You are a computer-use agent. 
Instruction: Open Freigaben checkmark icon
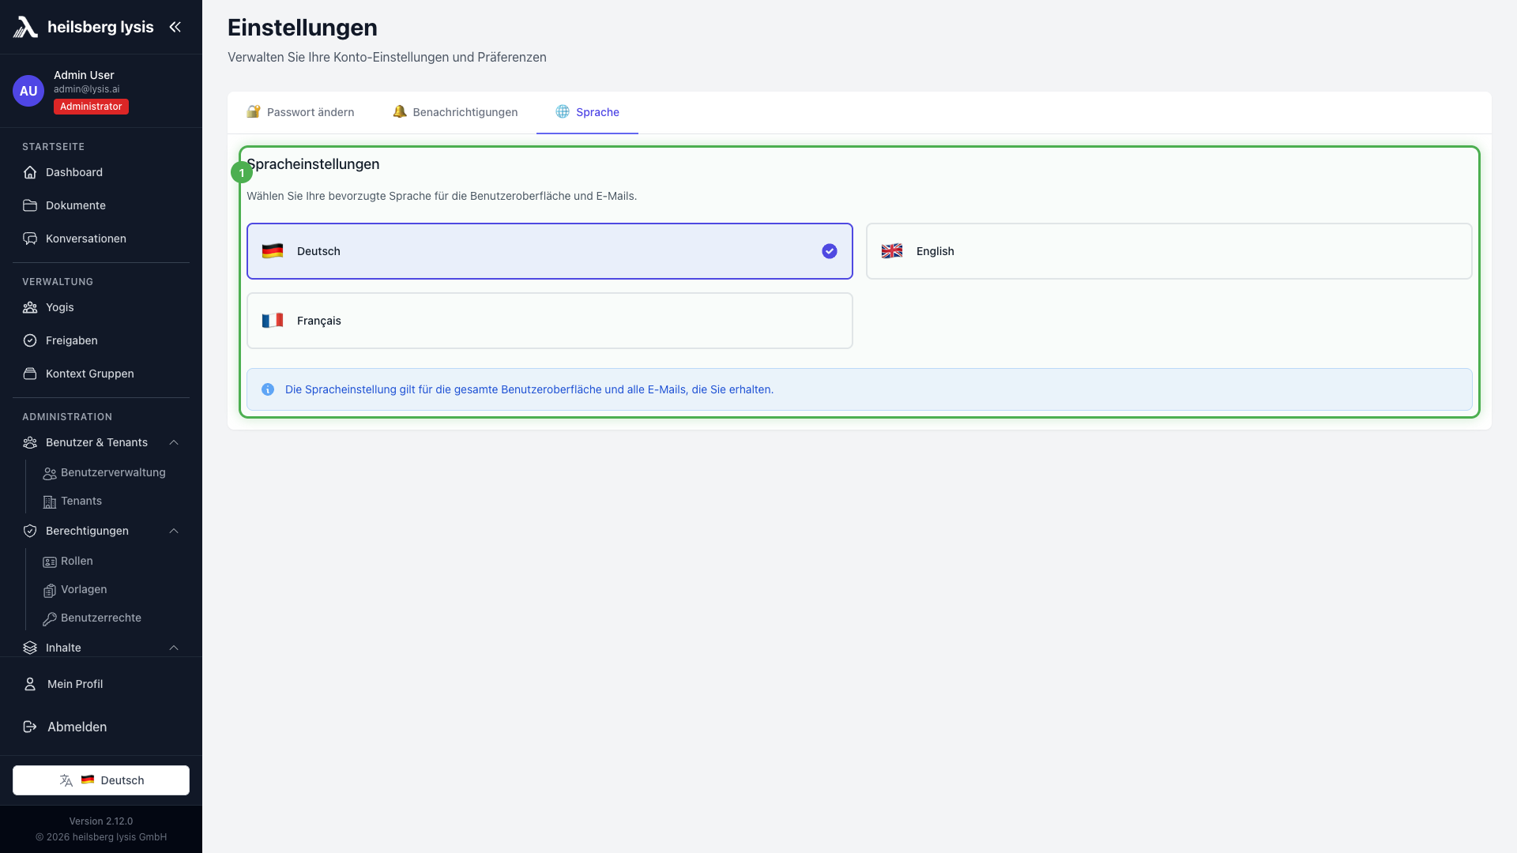coord(30,340)
